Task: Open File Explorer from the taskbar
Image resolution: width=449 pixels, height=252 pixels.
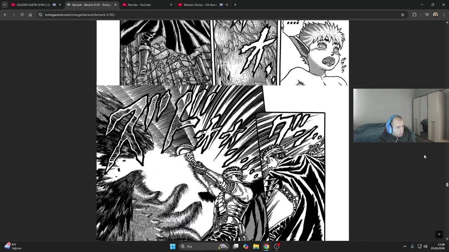Action: click(256, 246)
